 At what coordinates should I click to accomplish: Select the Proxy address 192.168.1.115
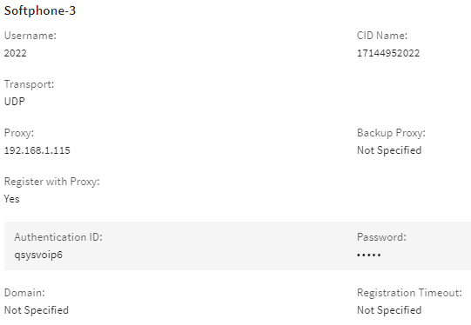point(37,150)
